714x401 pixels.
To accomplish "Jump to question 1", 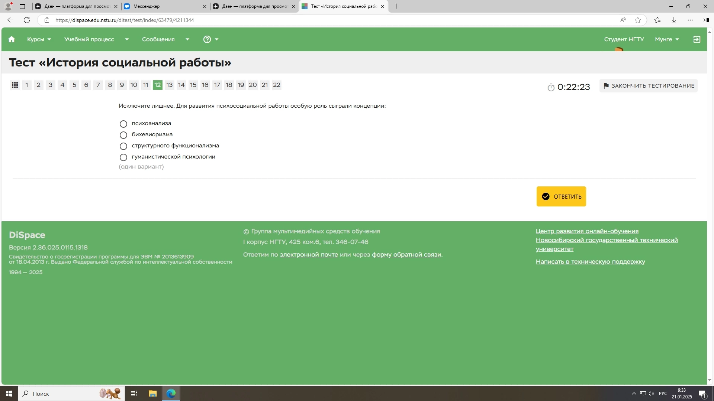I will pyautogui.click(x=27, y=85).
